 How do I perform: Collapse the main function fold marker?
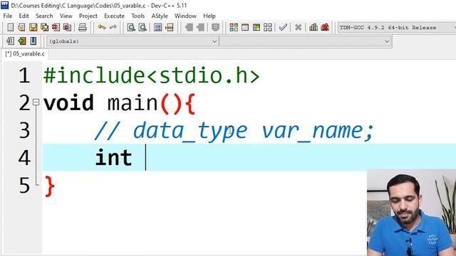(x=36, y=102)
